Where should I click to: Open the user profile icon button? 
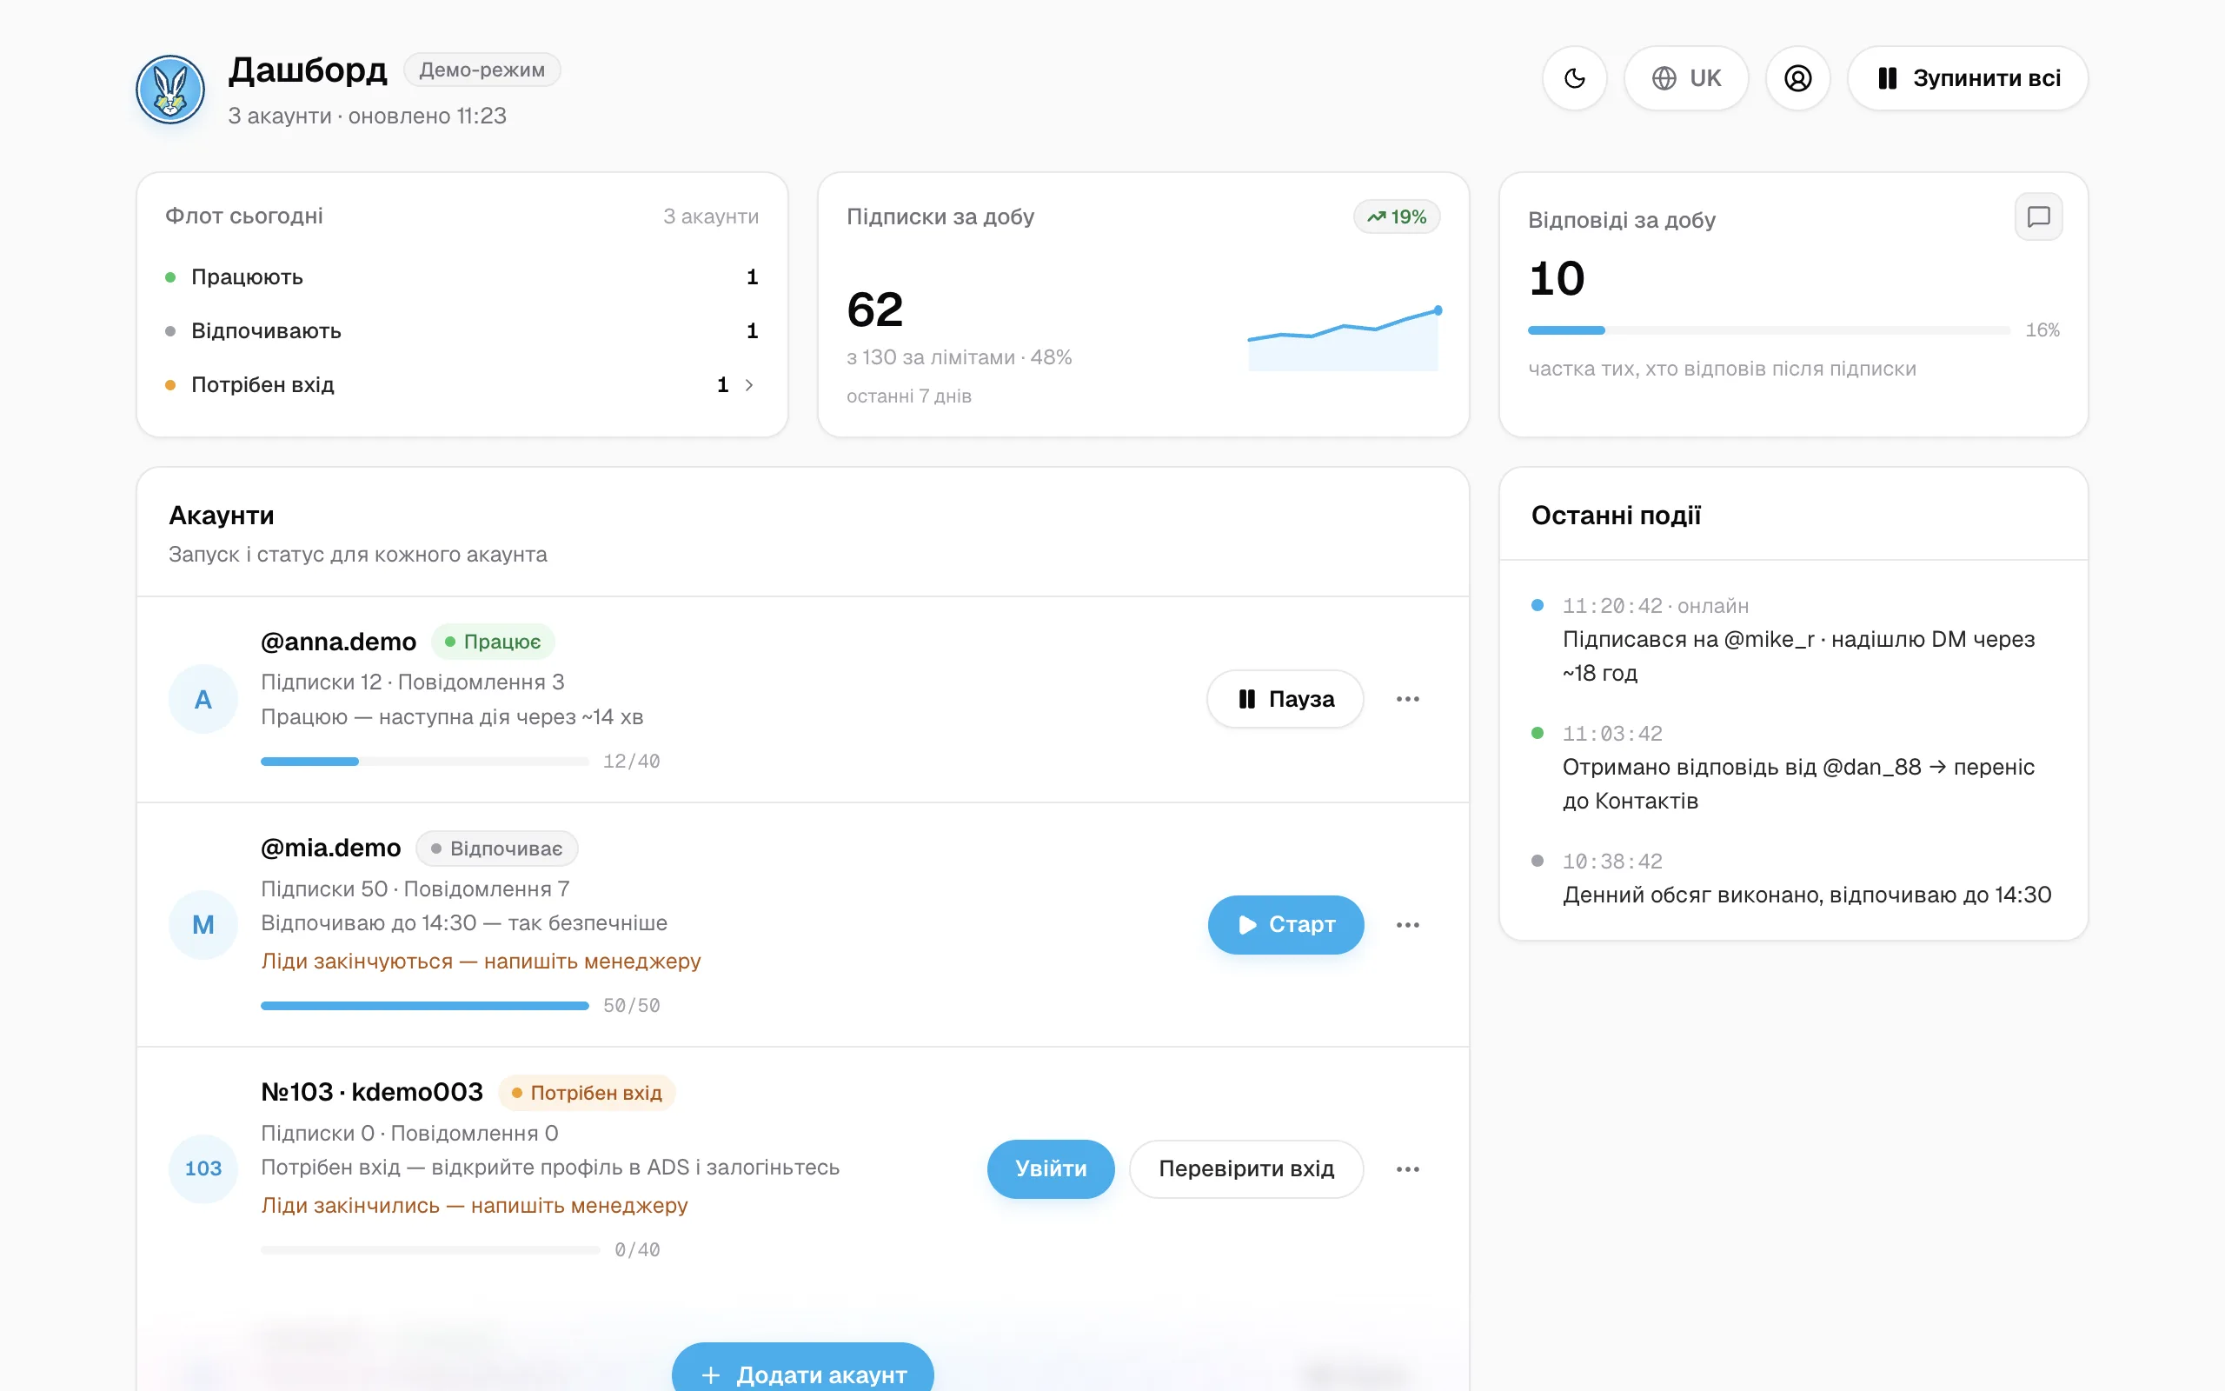1797,78
